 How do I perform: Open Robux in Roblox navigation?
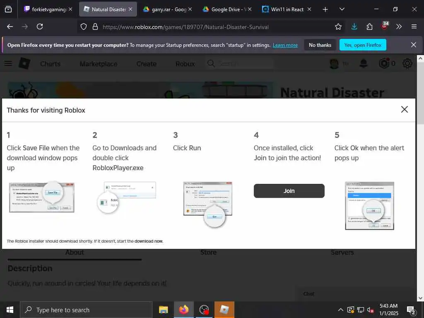[185, 64]
